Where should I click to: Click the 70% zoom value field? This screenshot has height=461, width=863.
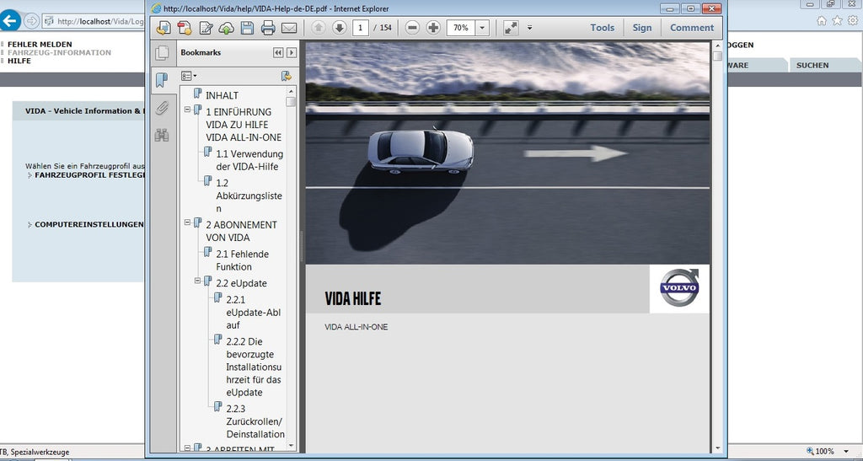[x=461, y=28]
